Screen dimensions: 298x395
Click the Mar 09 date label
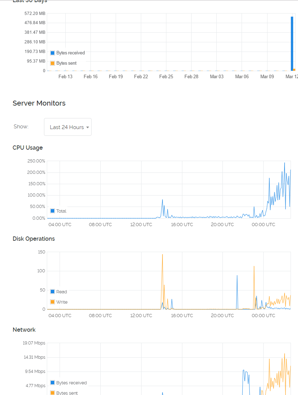coord(267,76)
